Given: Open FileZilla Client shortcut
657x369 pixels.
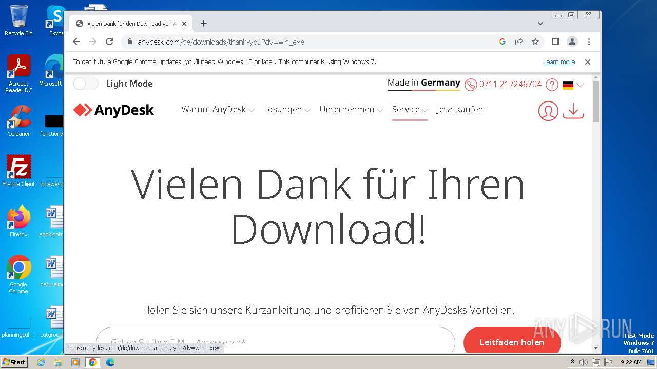Looking at the screenshot, I should [x=18, y=171].
